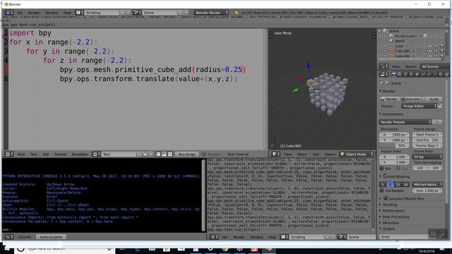Viewport: 452px width, 254px height.
Task: Toggle the Border render checkbox
Action: click(x=382, y=168)
